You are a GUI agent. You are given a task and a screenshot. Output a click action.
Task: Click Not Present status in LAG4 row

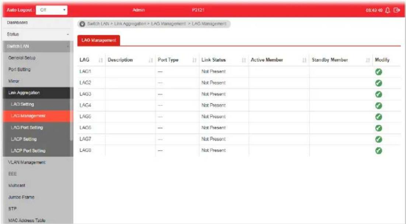coord(214,106)
